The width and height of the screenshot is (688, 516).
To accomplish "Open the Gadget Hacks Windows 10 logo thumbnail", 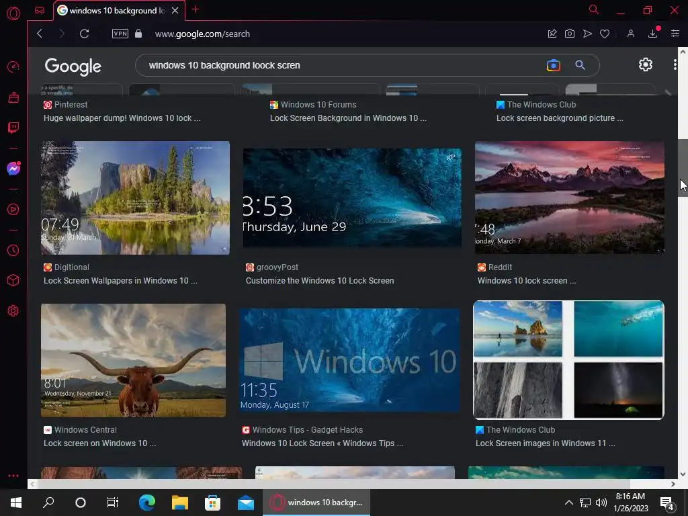I will (x=349, y=360).
